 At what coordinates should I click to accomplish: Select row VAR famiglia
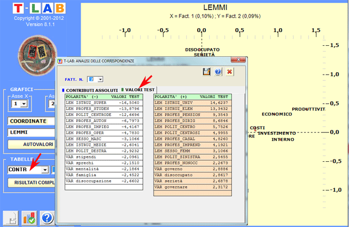(x=104, y=175)
